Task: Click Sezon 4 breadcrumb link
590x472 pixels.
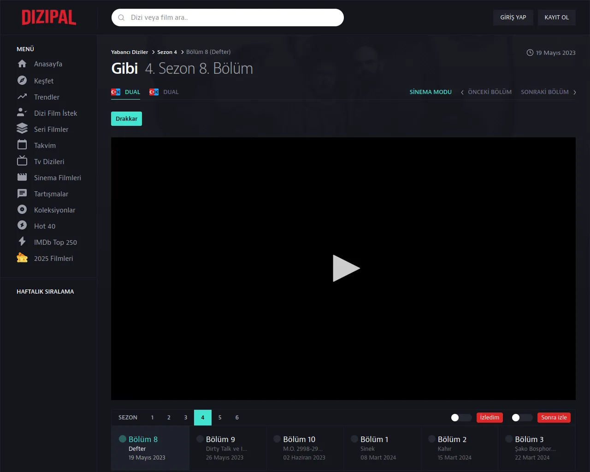Action: 167,52
